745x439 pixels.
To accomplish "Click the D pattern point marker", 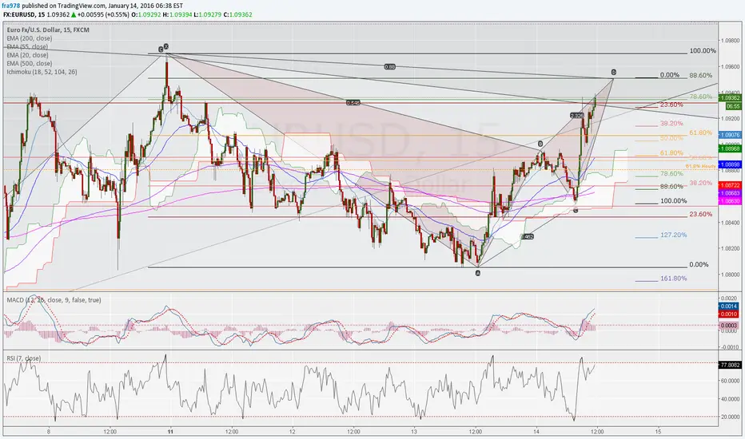I will 614,72.
